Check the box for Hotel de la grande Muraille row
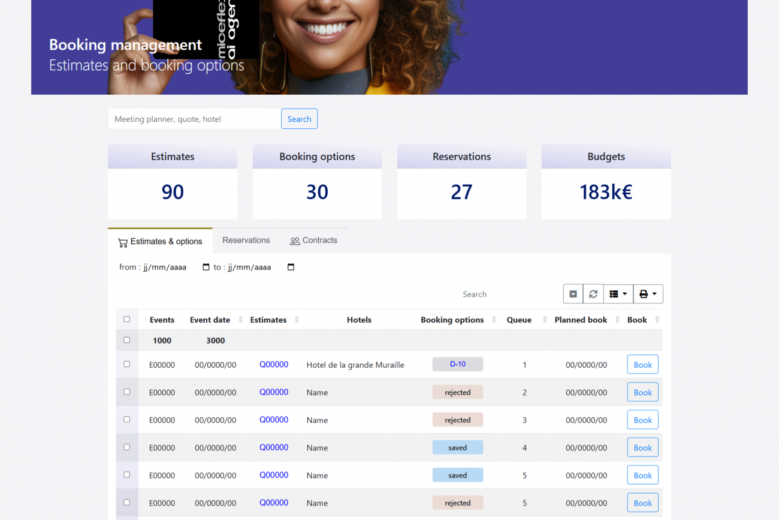This screenshot has width=779, height=520. (x=126, y=364)
